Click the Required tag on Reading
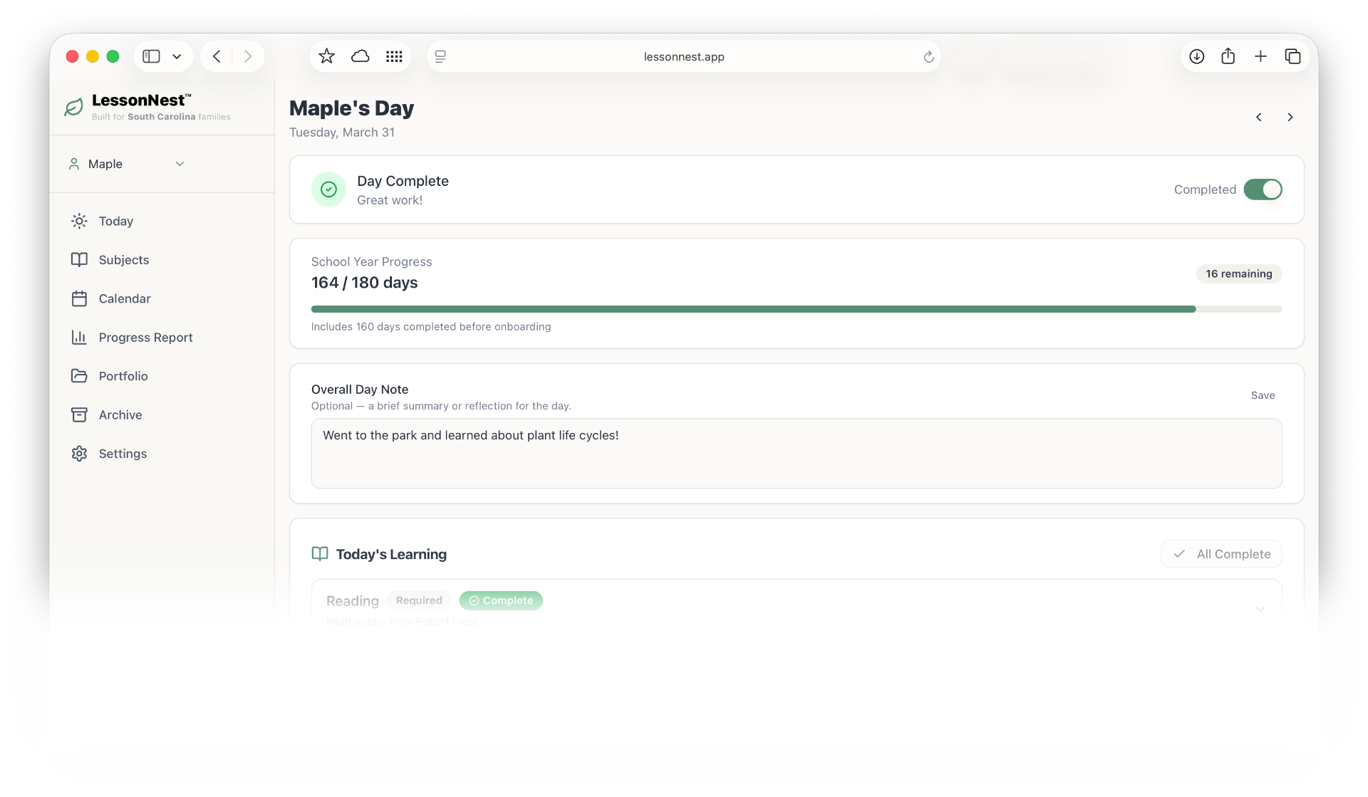1368x797 pixels. point(419,600)
